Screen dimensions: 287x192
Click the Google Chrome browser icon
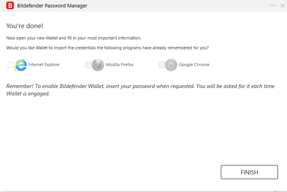coord(171,65)
